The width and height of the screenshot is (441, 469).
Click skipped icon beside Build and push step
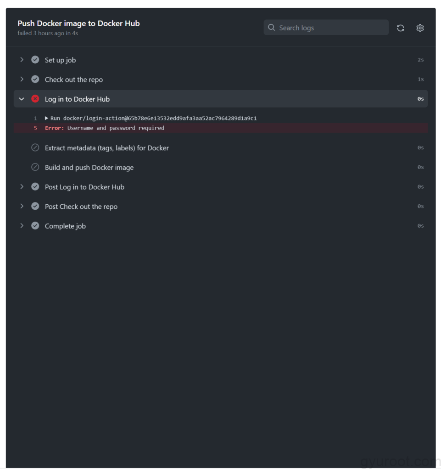[35, 168]
